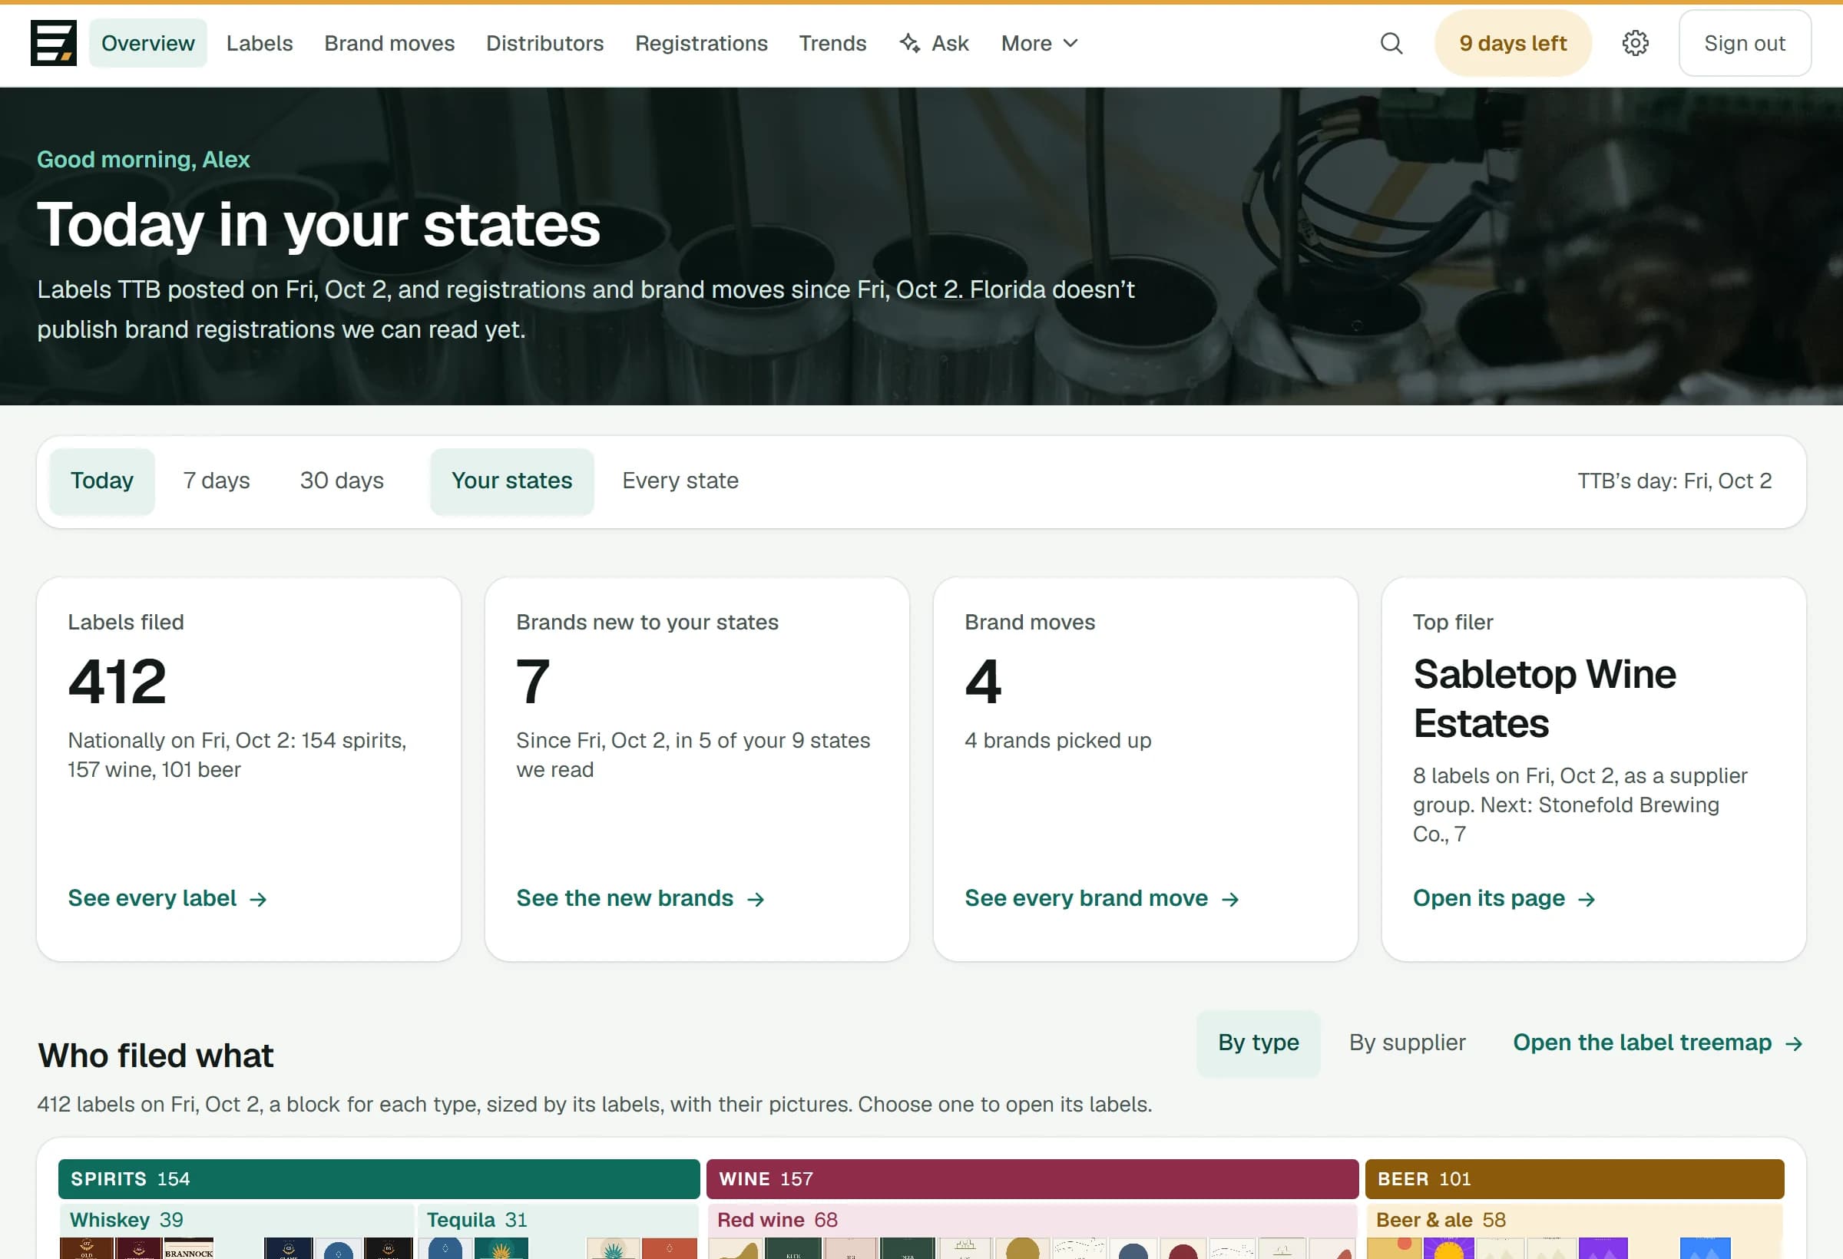The image size is (1843, 1259).
Task: Go to the Overview tab
Action: (147, 43)
